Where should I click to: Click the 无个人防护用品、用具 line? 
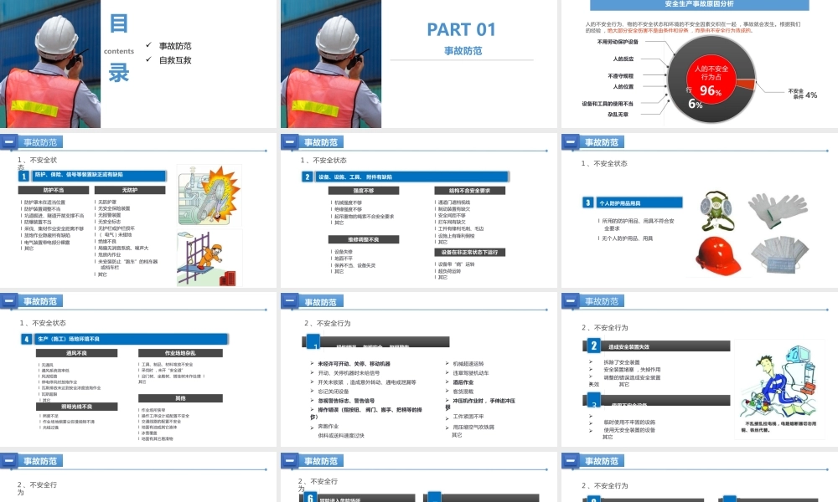coord(627,238)
